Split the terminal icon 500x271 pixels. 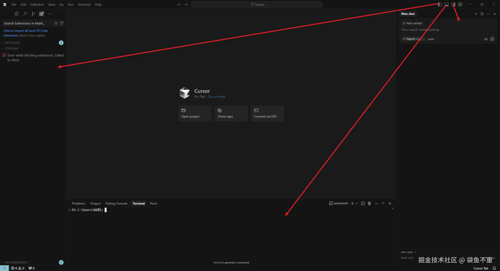click(x=363, y=203)
